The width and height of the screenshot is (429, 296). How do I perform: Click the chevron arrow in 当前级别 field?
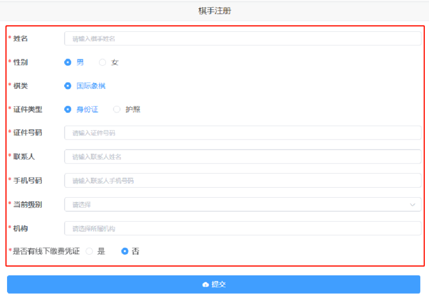[x=412, y=205]
